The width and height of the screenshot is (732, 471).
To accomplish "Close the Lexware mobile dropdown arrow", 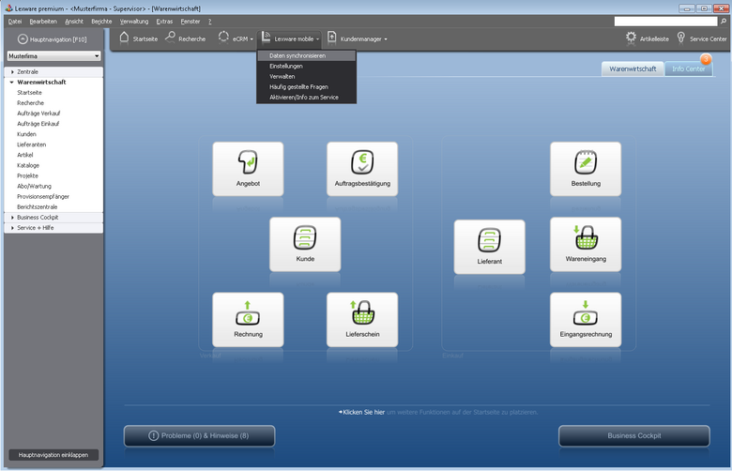I will (317, 39).
